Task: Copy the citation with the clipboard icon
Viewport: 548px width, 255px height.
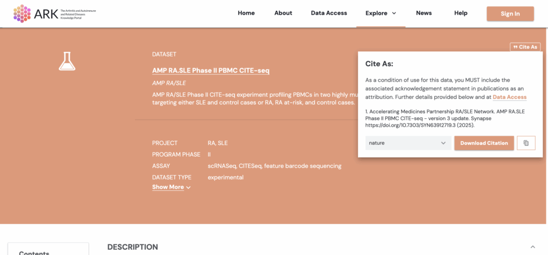Action: click(x=526, y=143)
